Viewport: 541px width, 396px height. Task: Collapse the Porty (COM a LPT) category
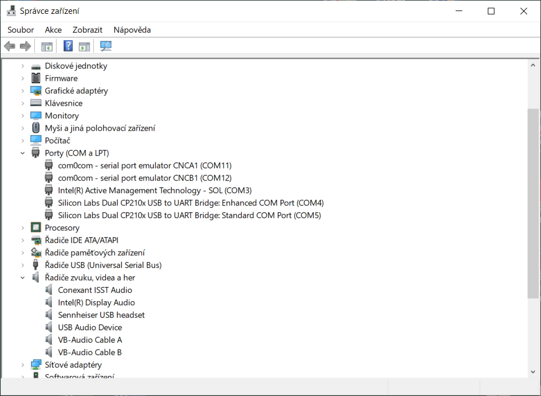23,153
